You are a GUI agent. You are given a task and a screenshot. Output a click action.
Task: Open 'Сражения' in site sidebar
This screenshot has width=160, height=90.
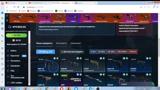point(15,66)
